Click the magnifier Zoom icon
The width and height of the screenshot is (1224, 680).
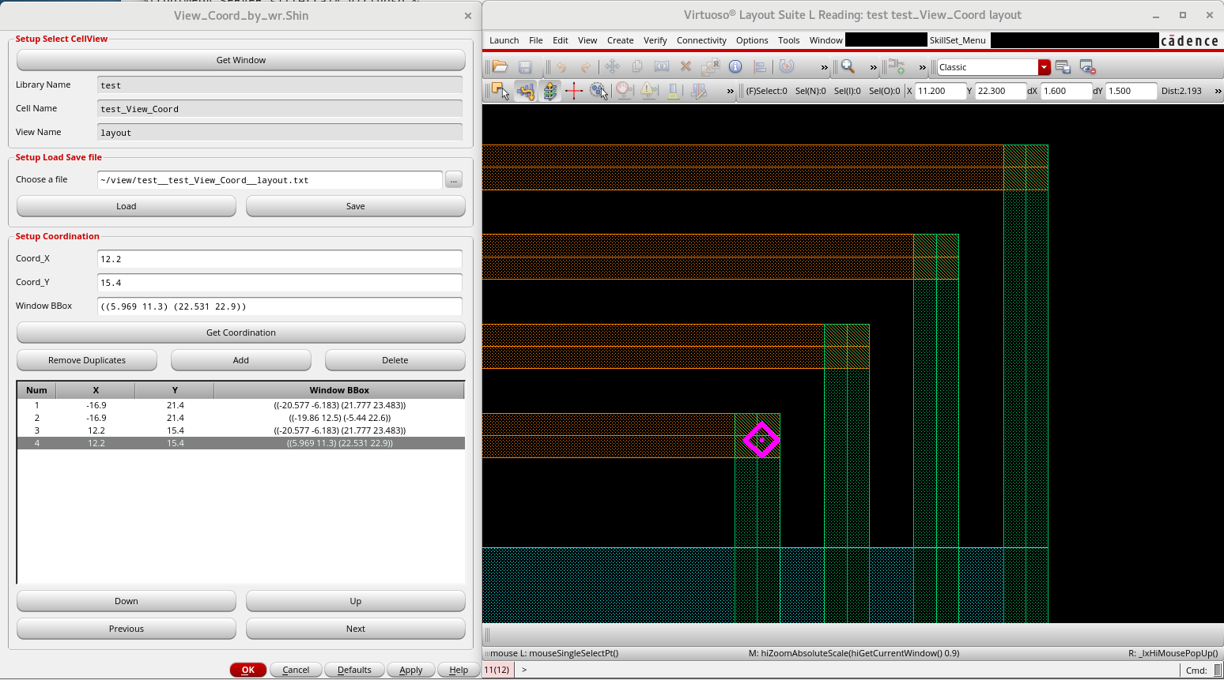pos(848,67)
